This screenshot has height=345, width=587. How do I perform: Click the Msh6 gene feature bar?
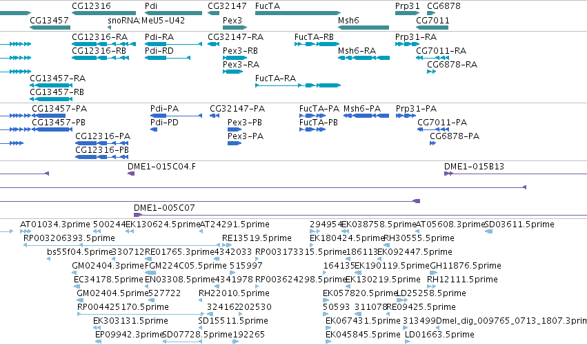364,28
